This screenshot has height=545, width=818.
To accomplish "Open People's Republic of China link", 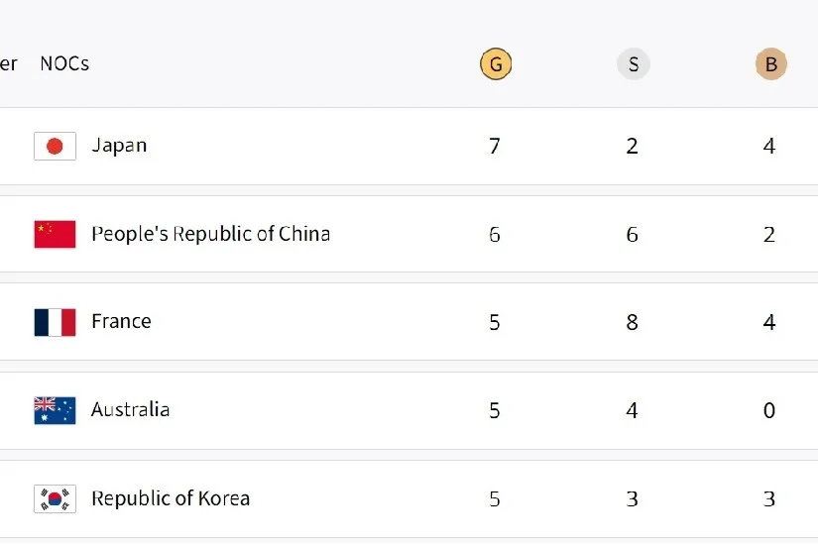I will [x=211, y=234].
